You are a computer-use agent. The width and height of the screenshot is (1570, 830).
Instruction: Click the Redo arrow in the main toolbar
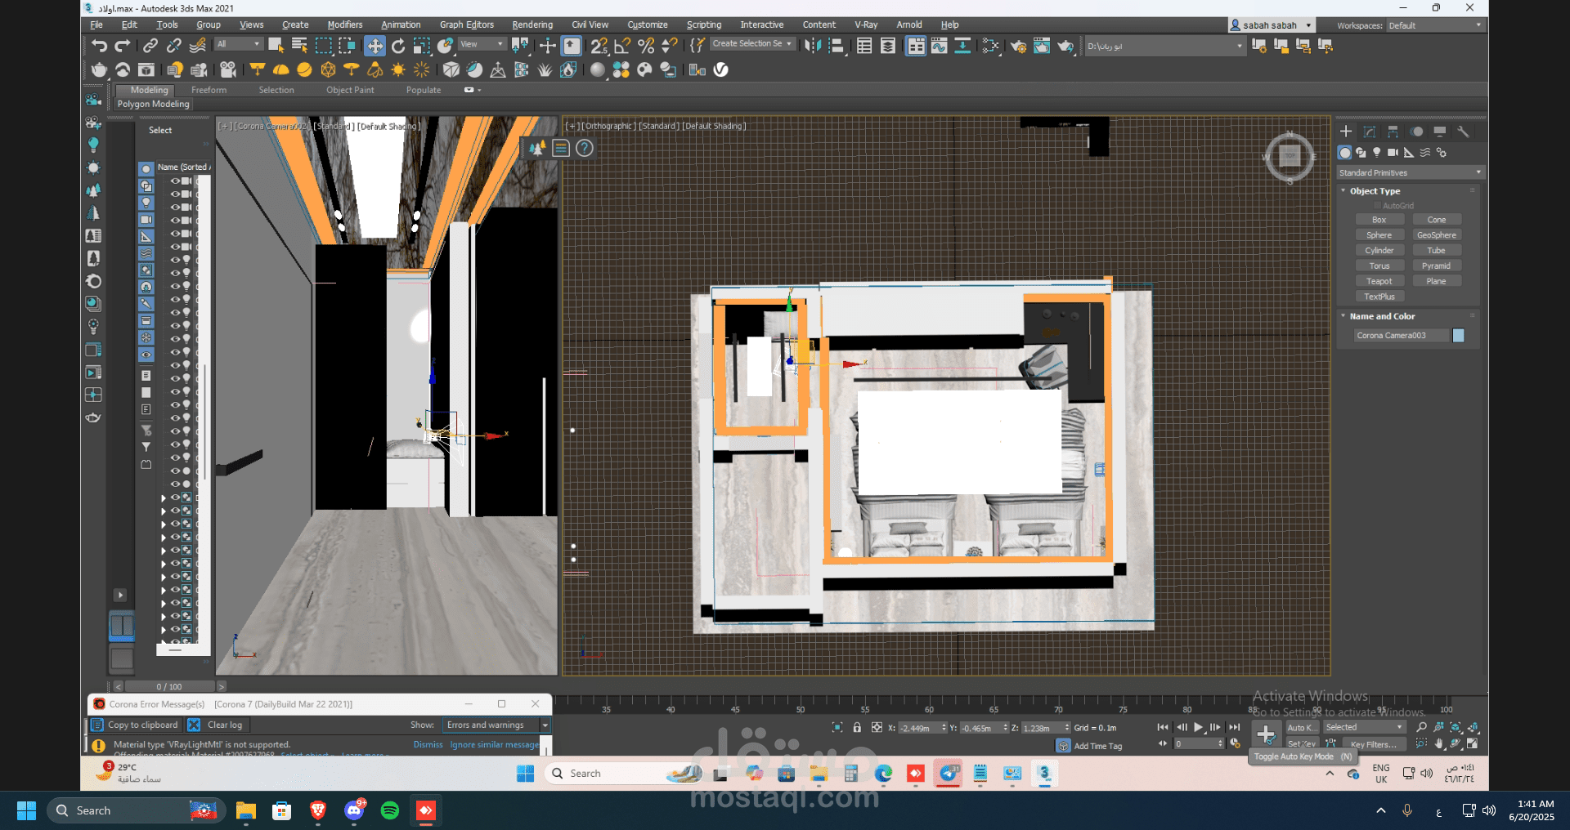click(123, 46)
